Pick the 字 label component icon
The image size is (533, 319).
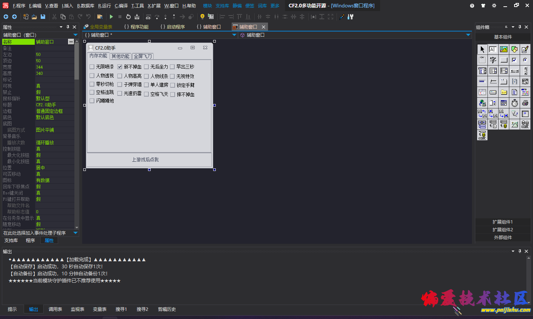click(493, 60)
